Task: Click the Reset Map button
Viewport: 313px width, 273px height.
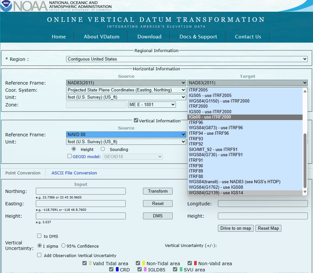Action: pos(268,228)
